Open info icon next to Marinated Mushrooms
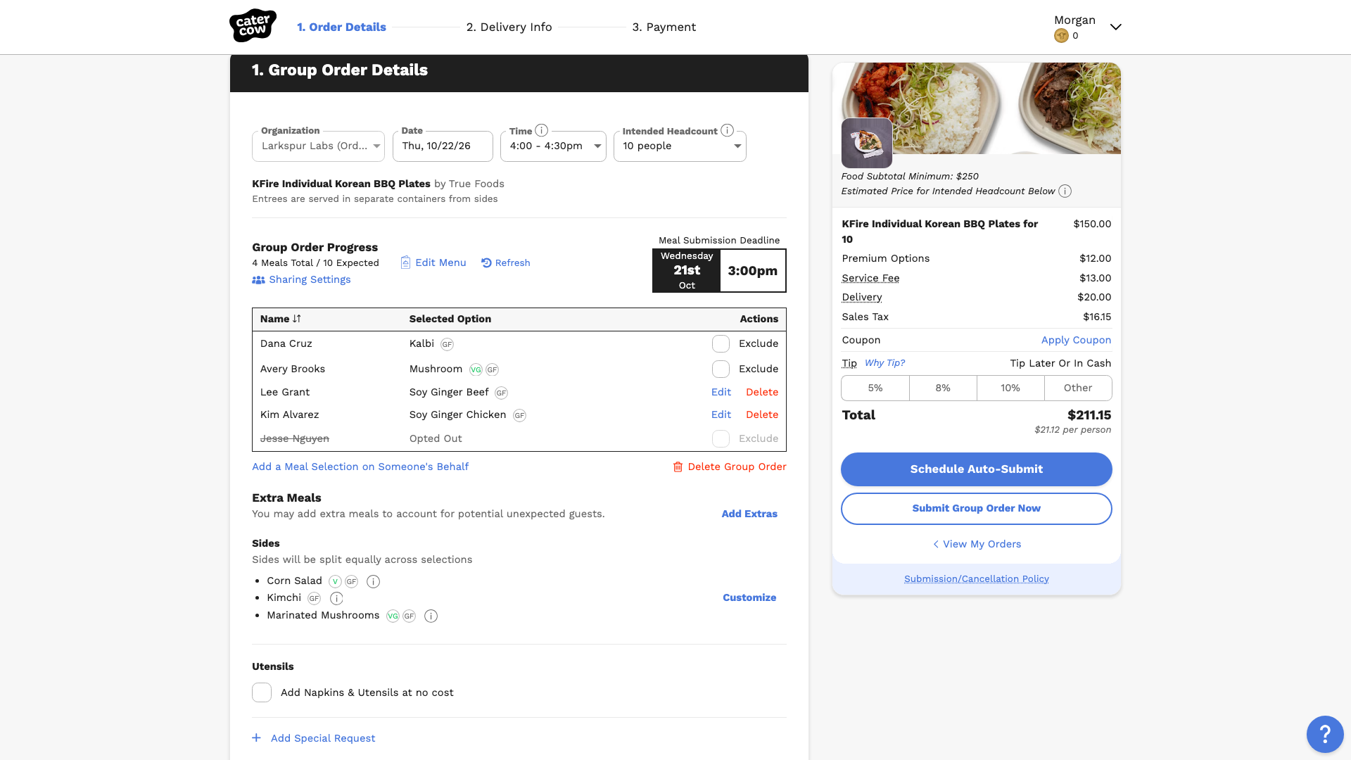Screen dimensions: 1351x760 point(431,616)
